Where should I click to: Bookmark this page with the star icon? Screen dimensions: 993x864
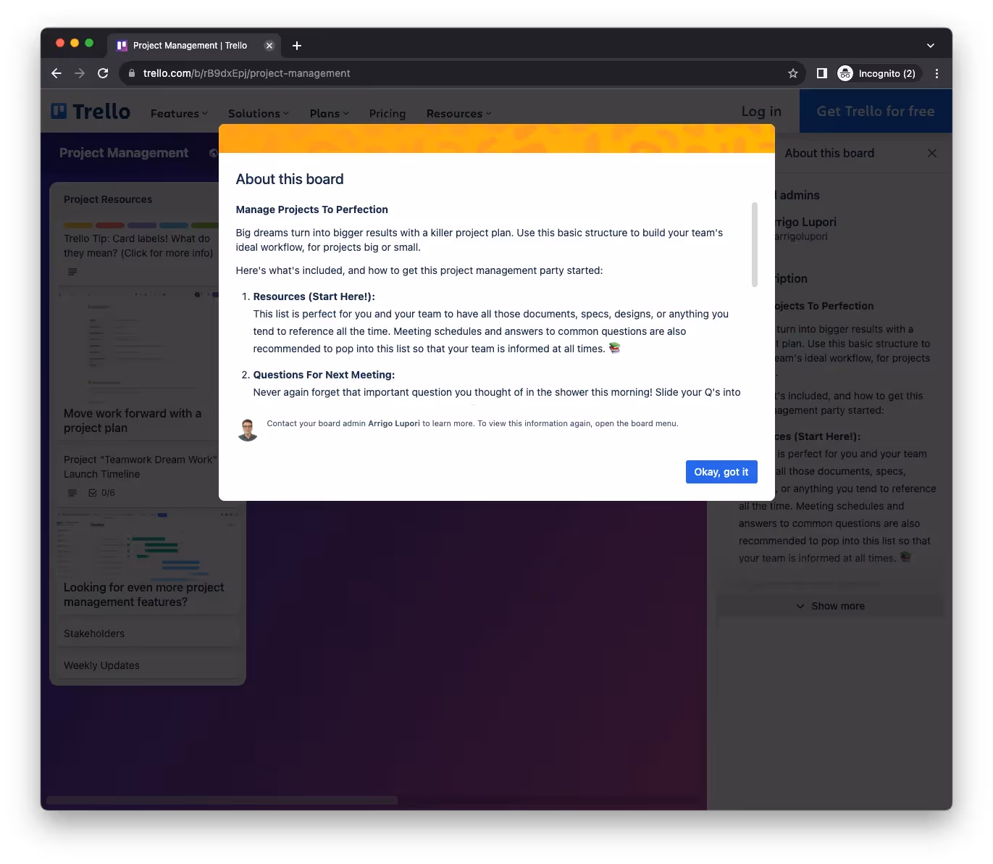point(792,73)
